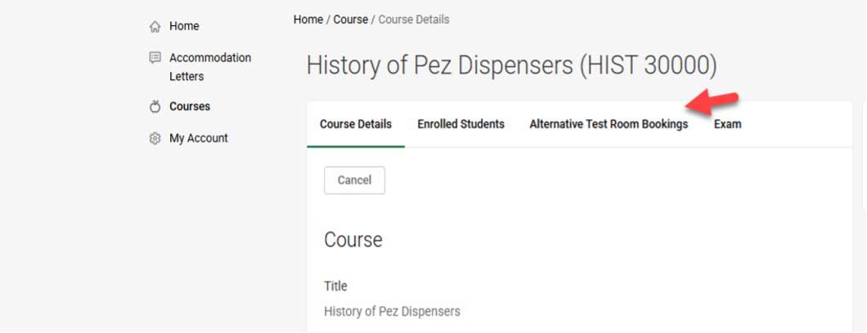Click the History of Pez Dispensers title value
Screen dimensions: 867x333
(x=392, y=312)
